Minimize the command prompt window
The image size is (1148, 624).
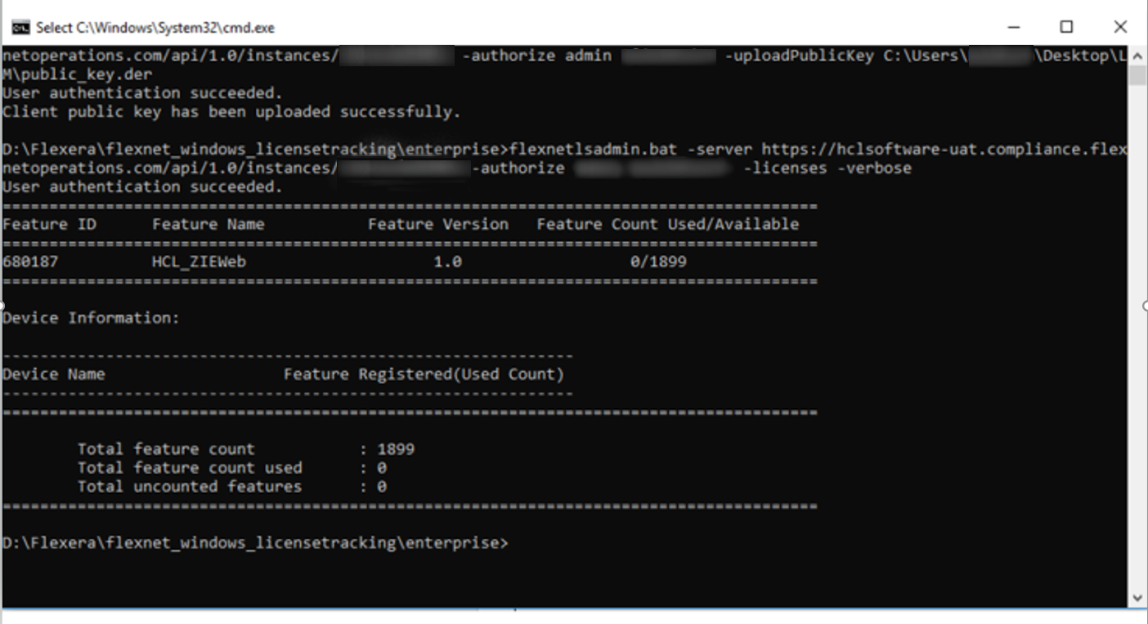tap(1014, 27)
